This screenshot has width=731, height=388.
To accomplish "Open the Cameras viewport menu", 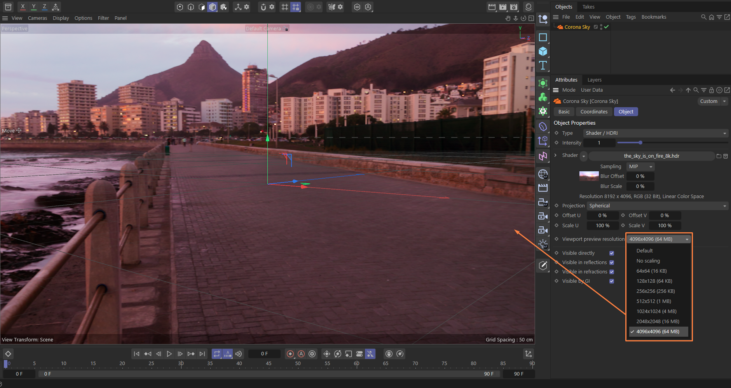I will coord(37,18).
